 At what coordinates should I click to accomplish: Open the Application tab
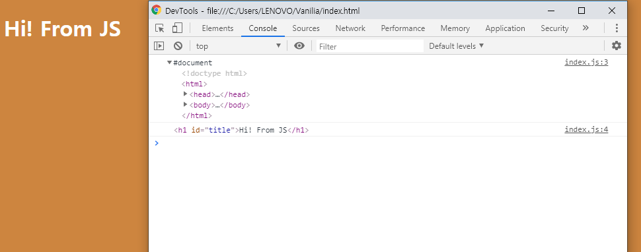point(506,28)
